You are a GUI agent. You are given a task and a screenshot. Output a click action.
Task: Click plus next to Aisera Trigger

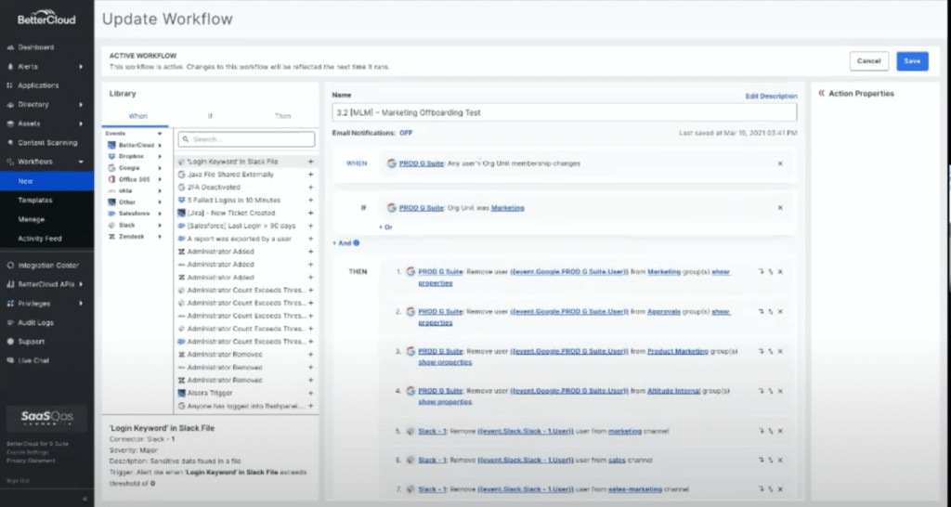(x=310, y=393)
